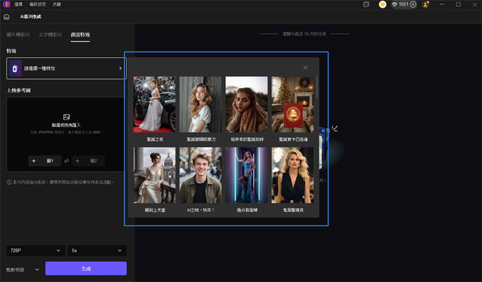
Task: Click the purple 生成 button
Action: tap(85, 268)
